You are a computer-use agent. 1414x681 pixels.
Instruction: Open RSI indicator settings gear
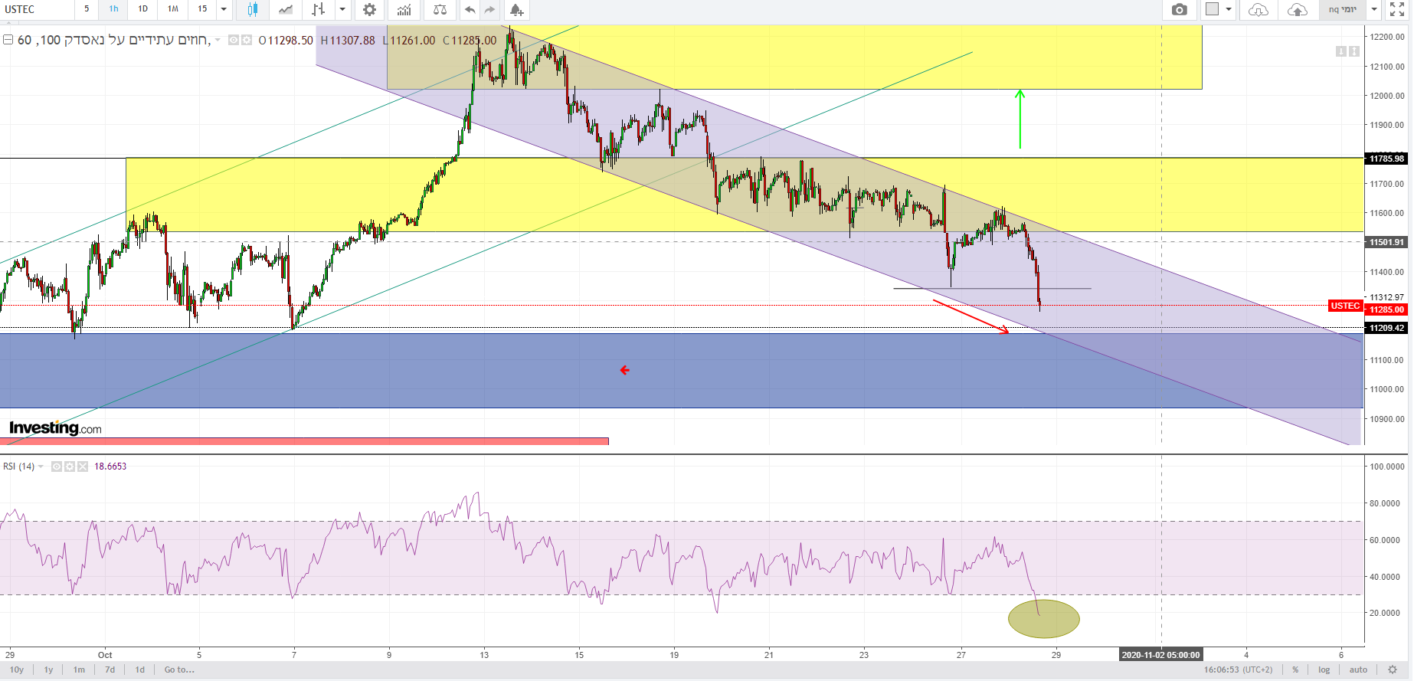(x=70, y=467)
